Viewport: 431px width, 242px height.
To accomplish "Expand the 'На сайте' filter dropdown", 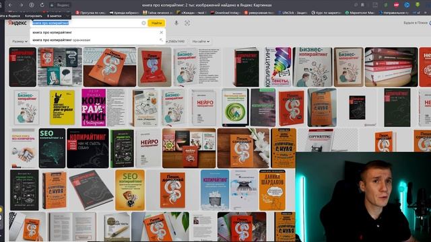I will coord(201,42).
